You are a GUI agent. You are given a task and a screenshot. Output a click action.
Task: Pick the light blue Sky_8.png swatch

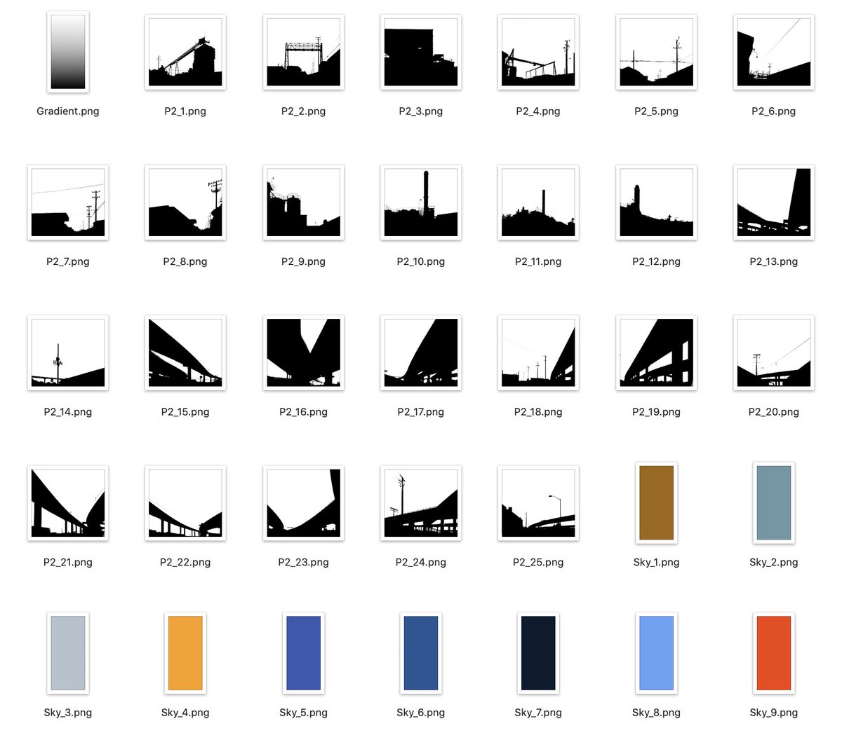[656, 653]
